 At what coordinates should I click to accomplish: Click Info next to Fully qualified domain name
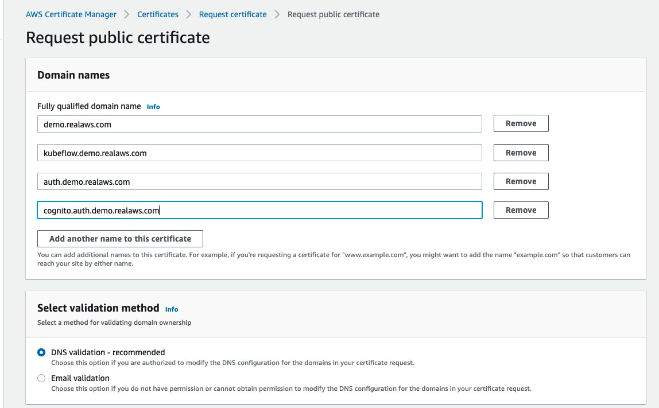(153, 106)
